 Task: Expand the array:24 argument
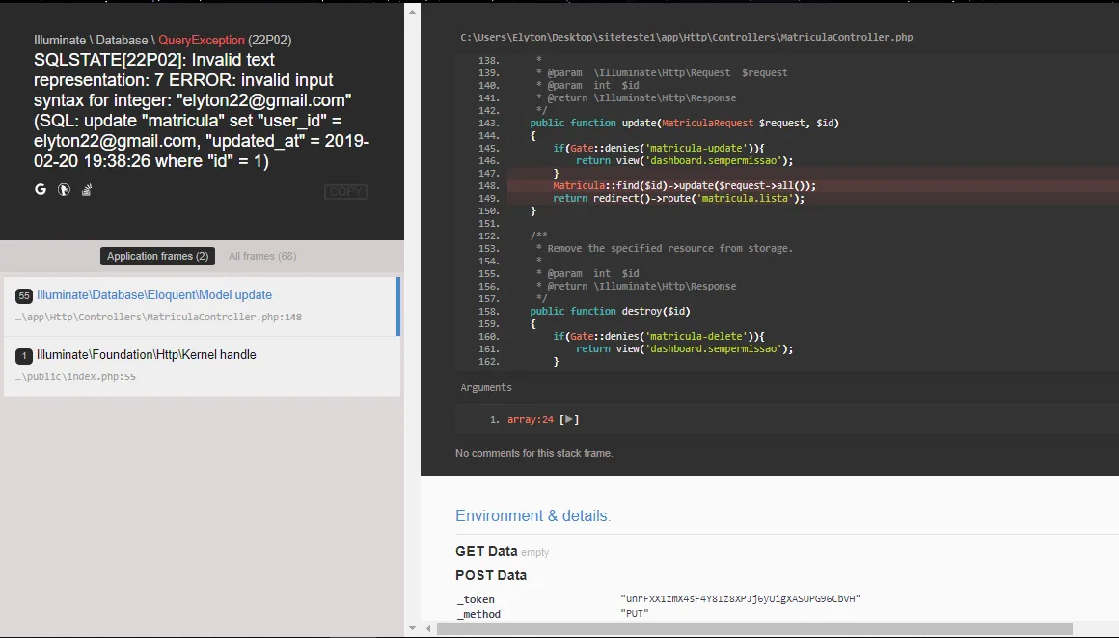coord(568,419)
